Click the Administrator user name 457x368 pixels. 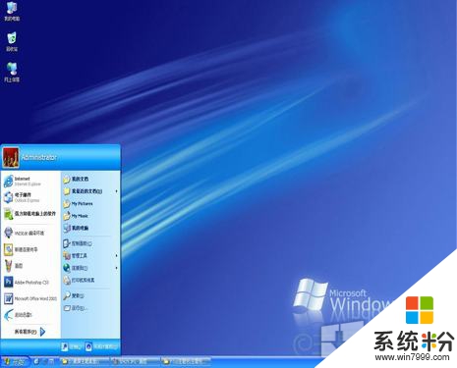(x=39, y=157)
